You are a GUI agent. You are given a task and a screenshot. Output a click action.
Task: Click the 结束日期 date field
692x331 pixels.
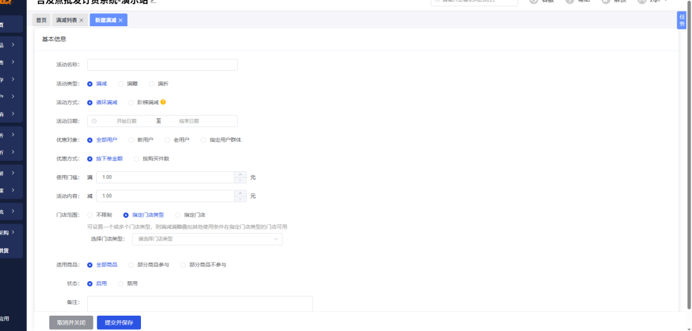tap(189, 121)
